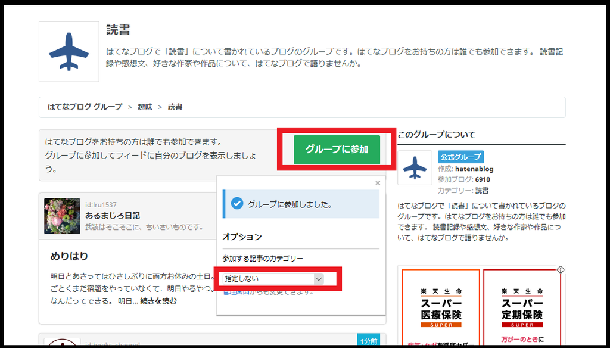Open the はてなブログ グループ breadcrumb link
Screen dimensions: 610x348
[x=85, y=107]
